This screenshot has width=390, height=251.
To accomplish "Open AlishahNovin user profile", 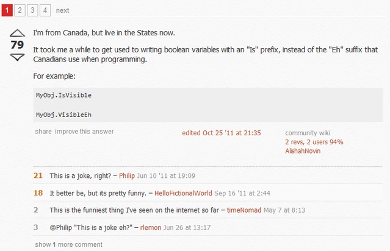I will click(303, 150).
